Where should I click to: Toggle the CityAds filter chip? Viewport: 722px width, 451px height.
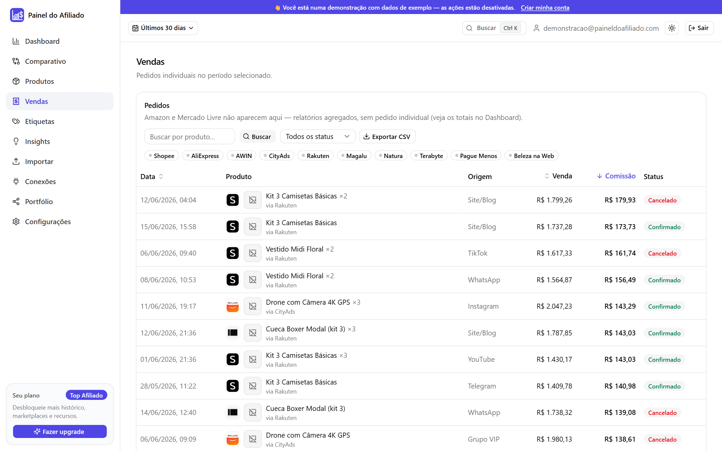point(277,156)
